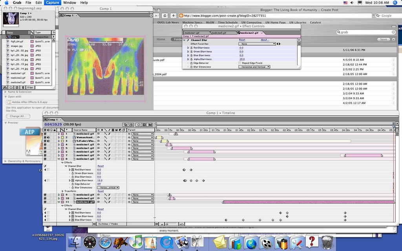The image size is (402, 251).
Task: Enable the Repeat Edge Pixels checkbox
Action: click(x=240, y=63)
